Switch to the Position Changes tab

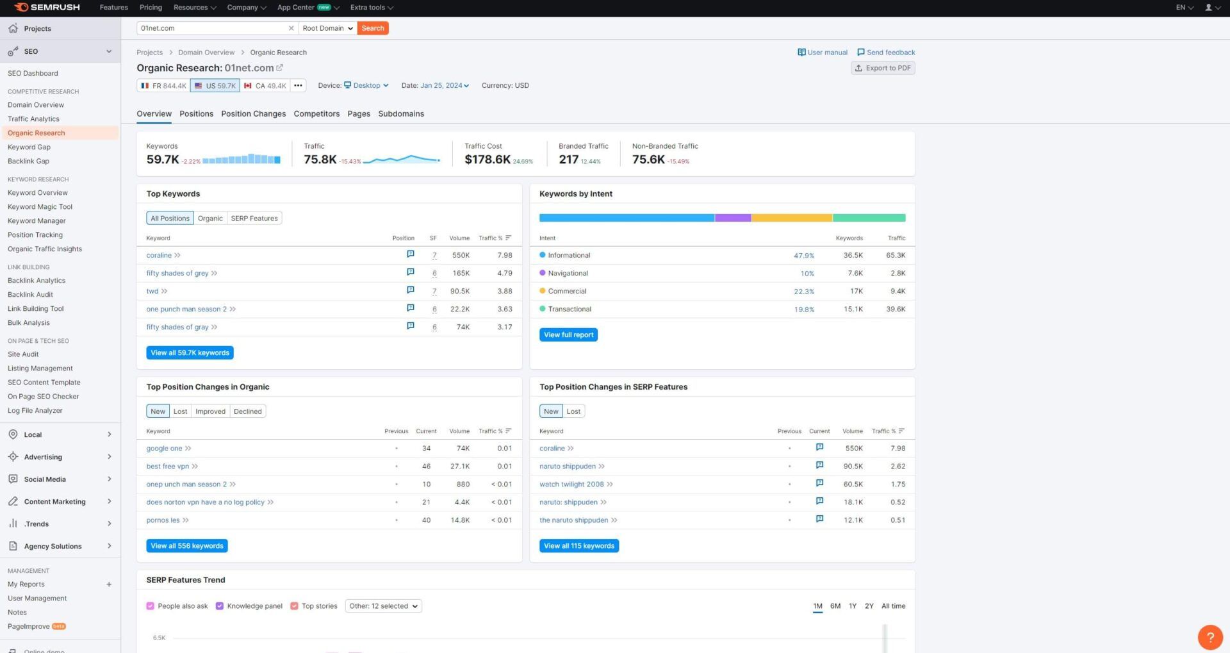(254, 114)
